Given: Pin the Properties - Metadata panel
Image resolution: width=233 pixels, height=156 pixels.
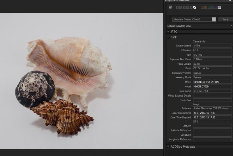Looking at the screenshot, I should tap(230, 1).
